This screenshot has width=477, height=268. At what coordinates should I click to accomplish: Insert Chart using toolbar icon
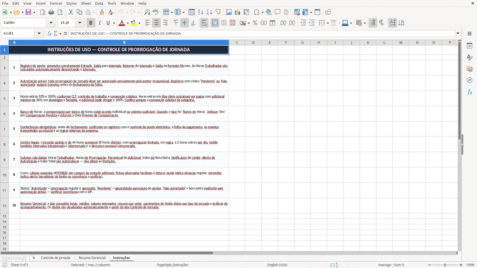click(x=238, y=12)
